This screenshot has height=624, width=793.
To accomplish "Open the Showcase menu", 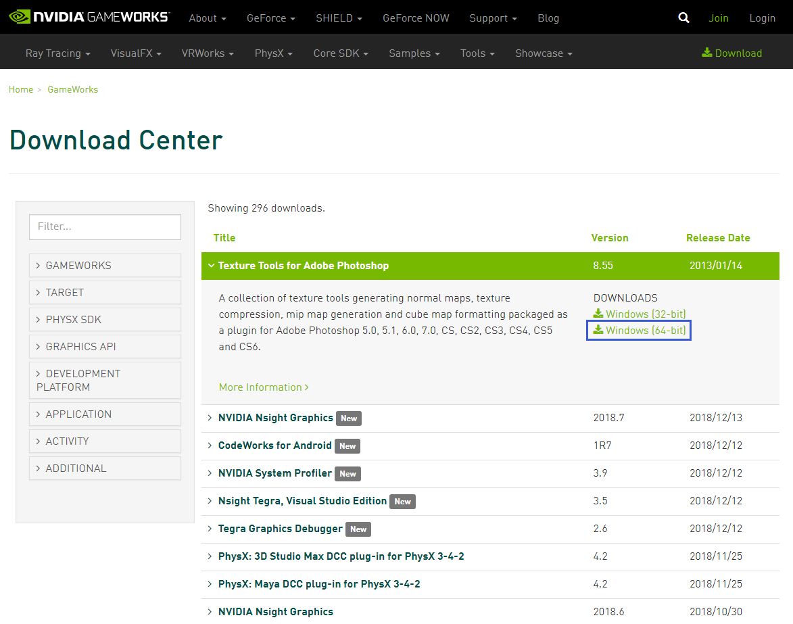I will pos(544,53).
